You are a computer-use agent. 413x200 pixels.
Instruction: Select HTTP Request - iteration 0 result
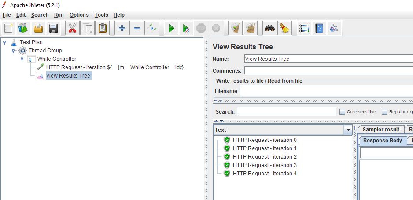click(x=265, y=140)
